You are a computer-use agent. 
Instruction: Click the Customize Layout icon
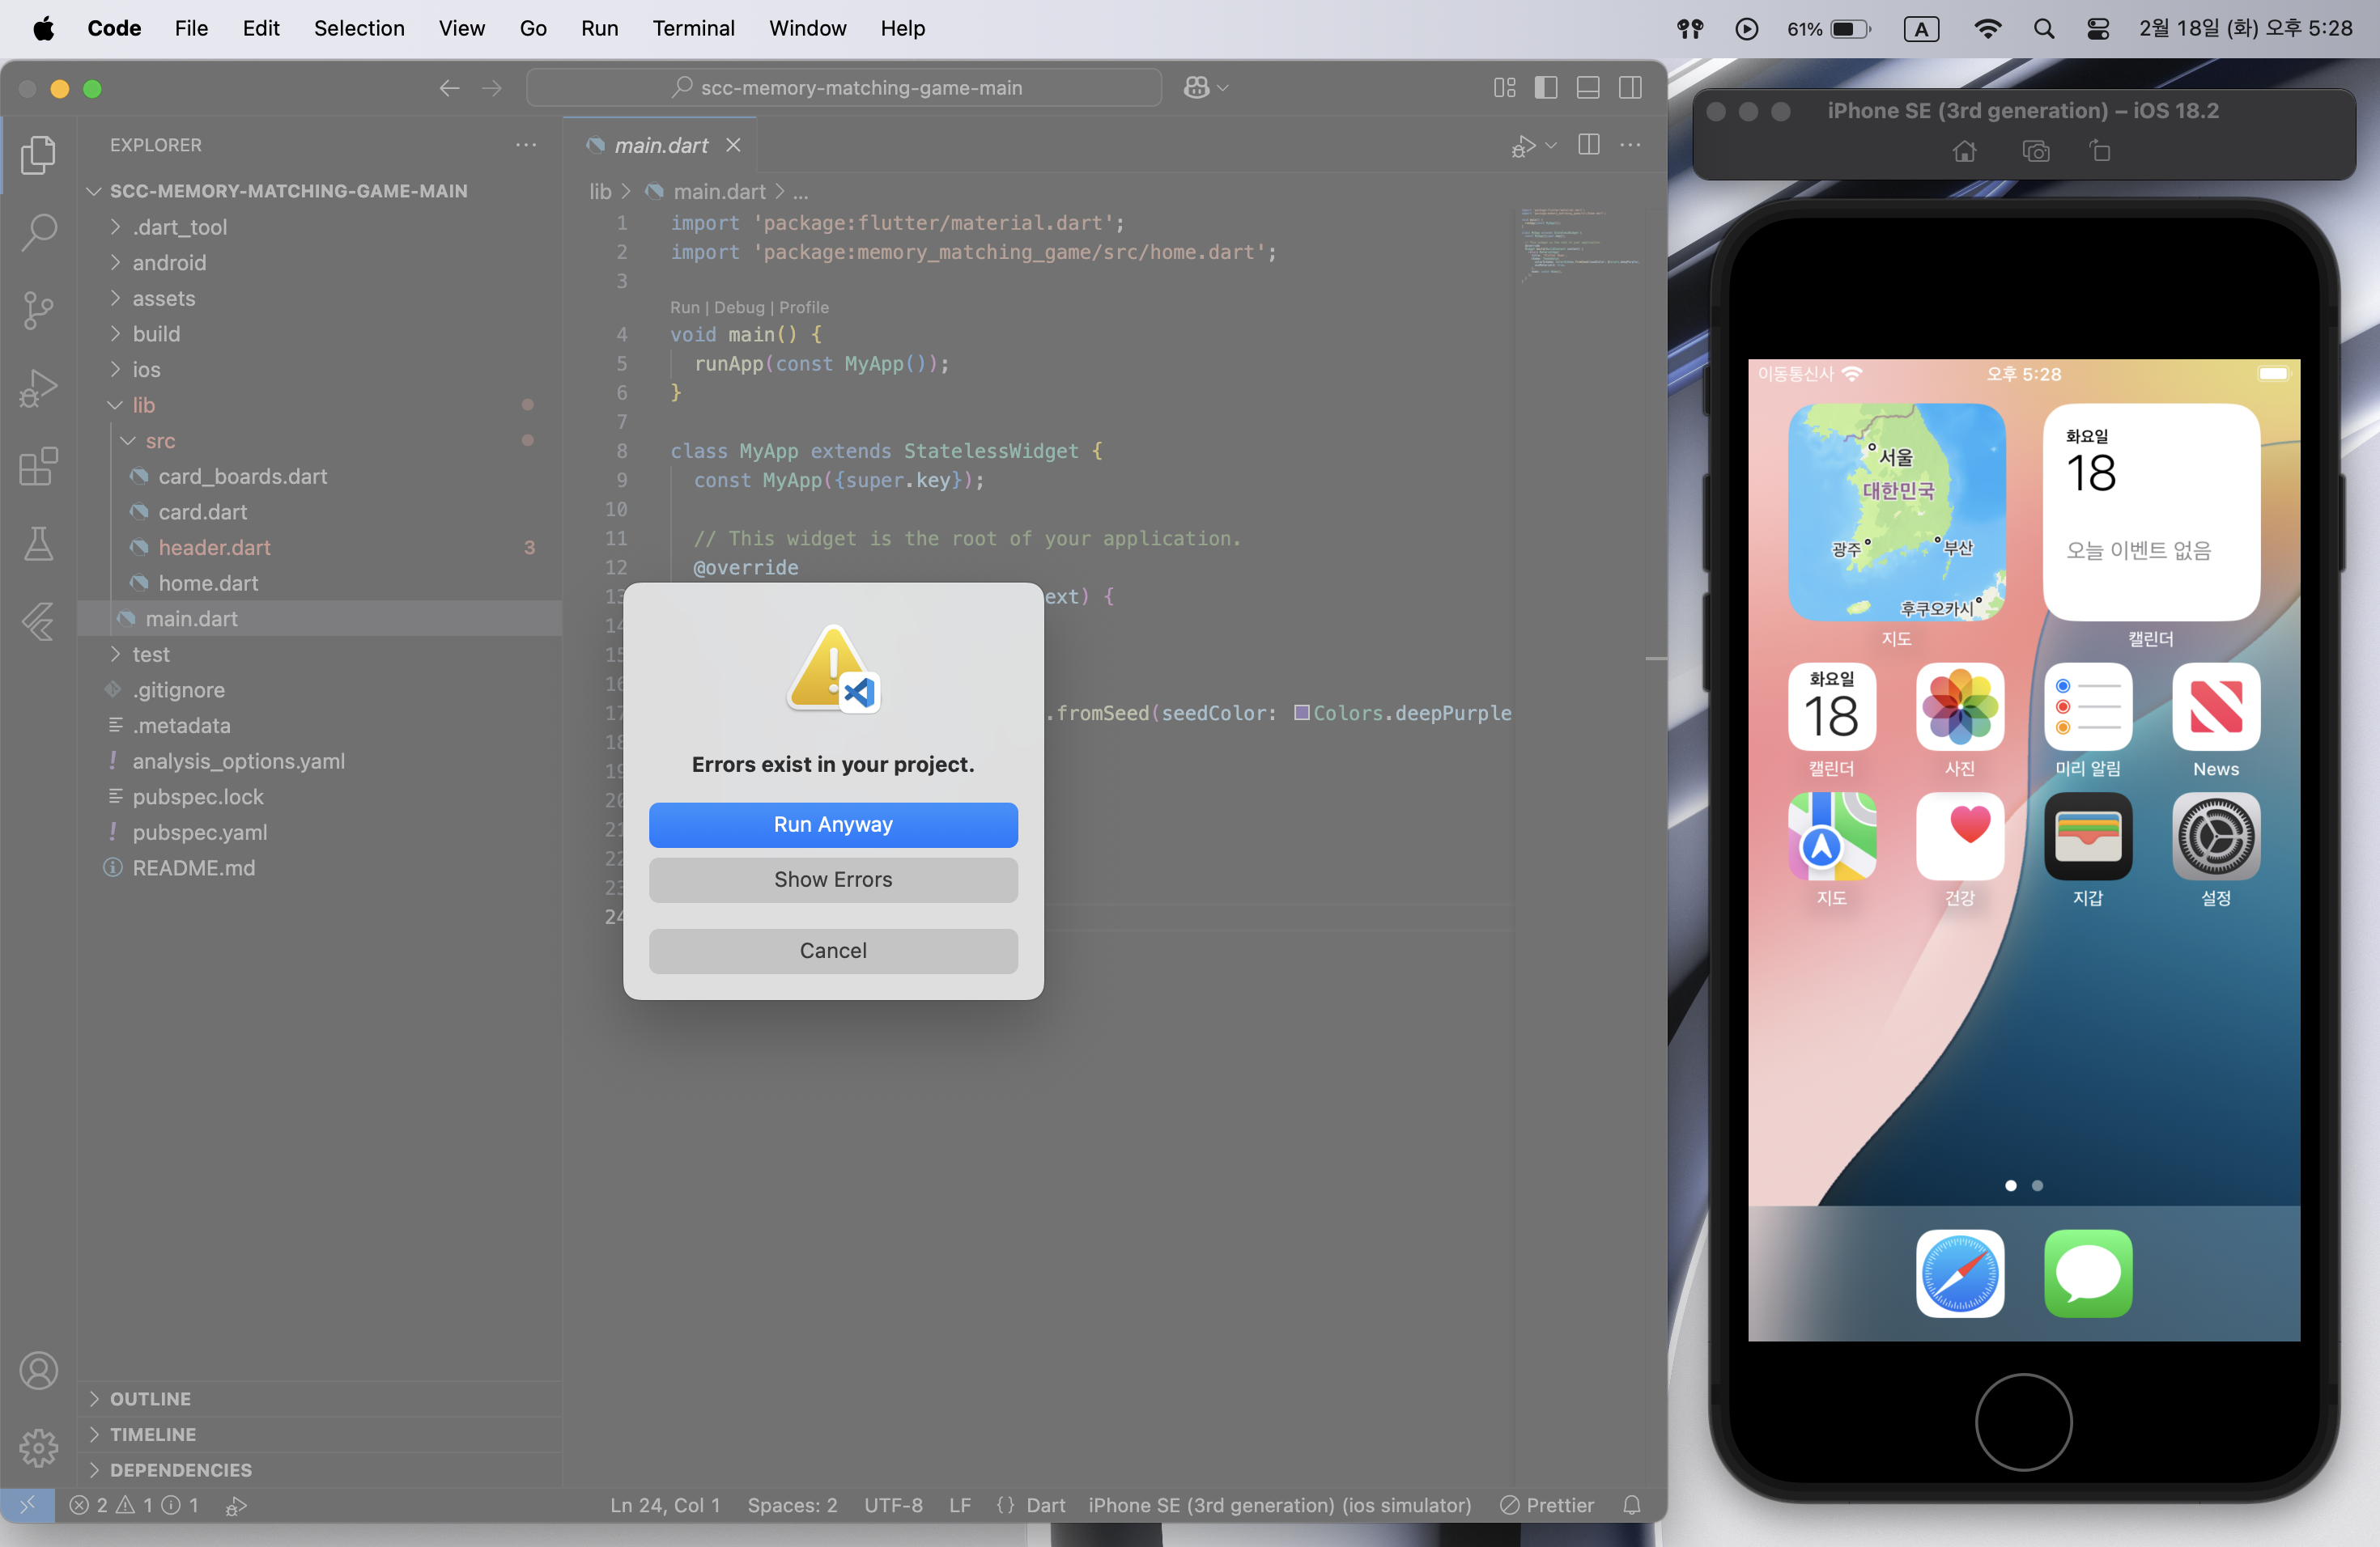point(1504,88)
